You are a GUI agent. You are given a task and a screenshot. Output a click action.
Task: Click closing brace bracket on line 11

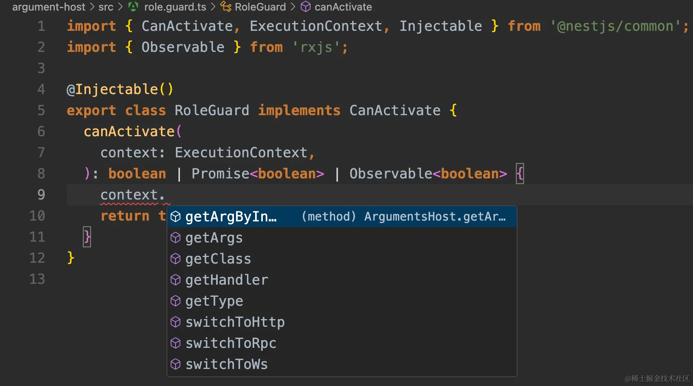pyautogui.click(x=87, y=237)
